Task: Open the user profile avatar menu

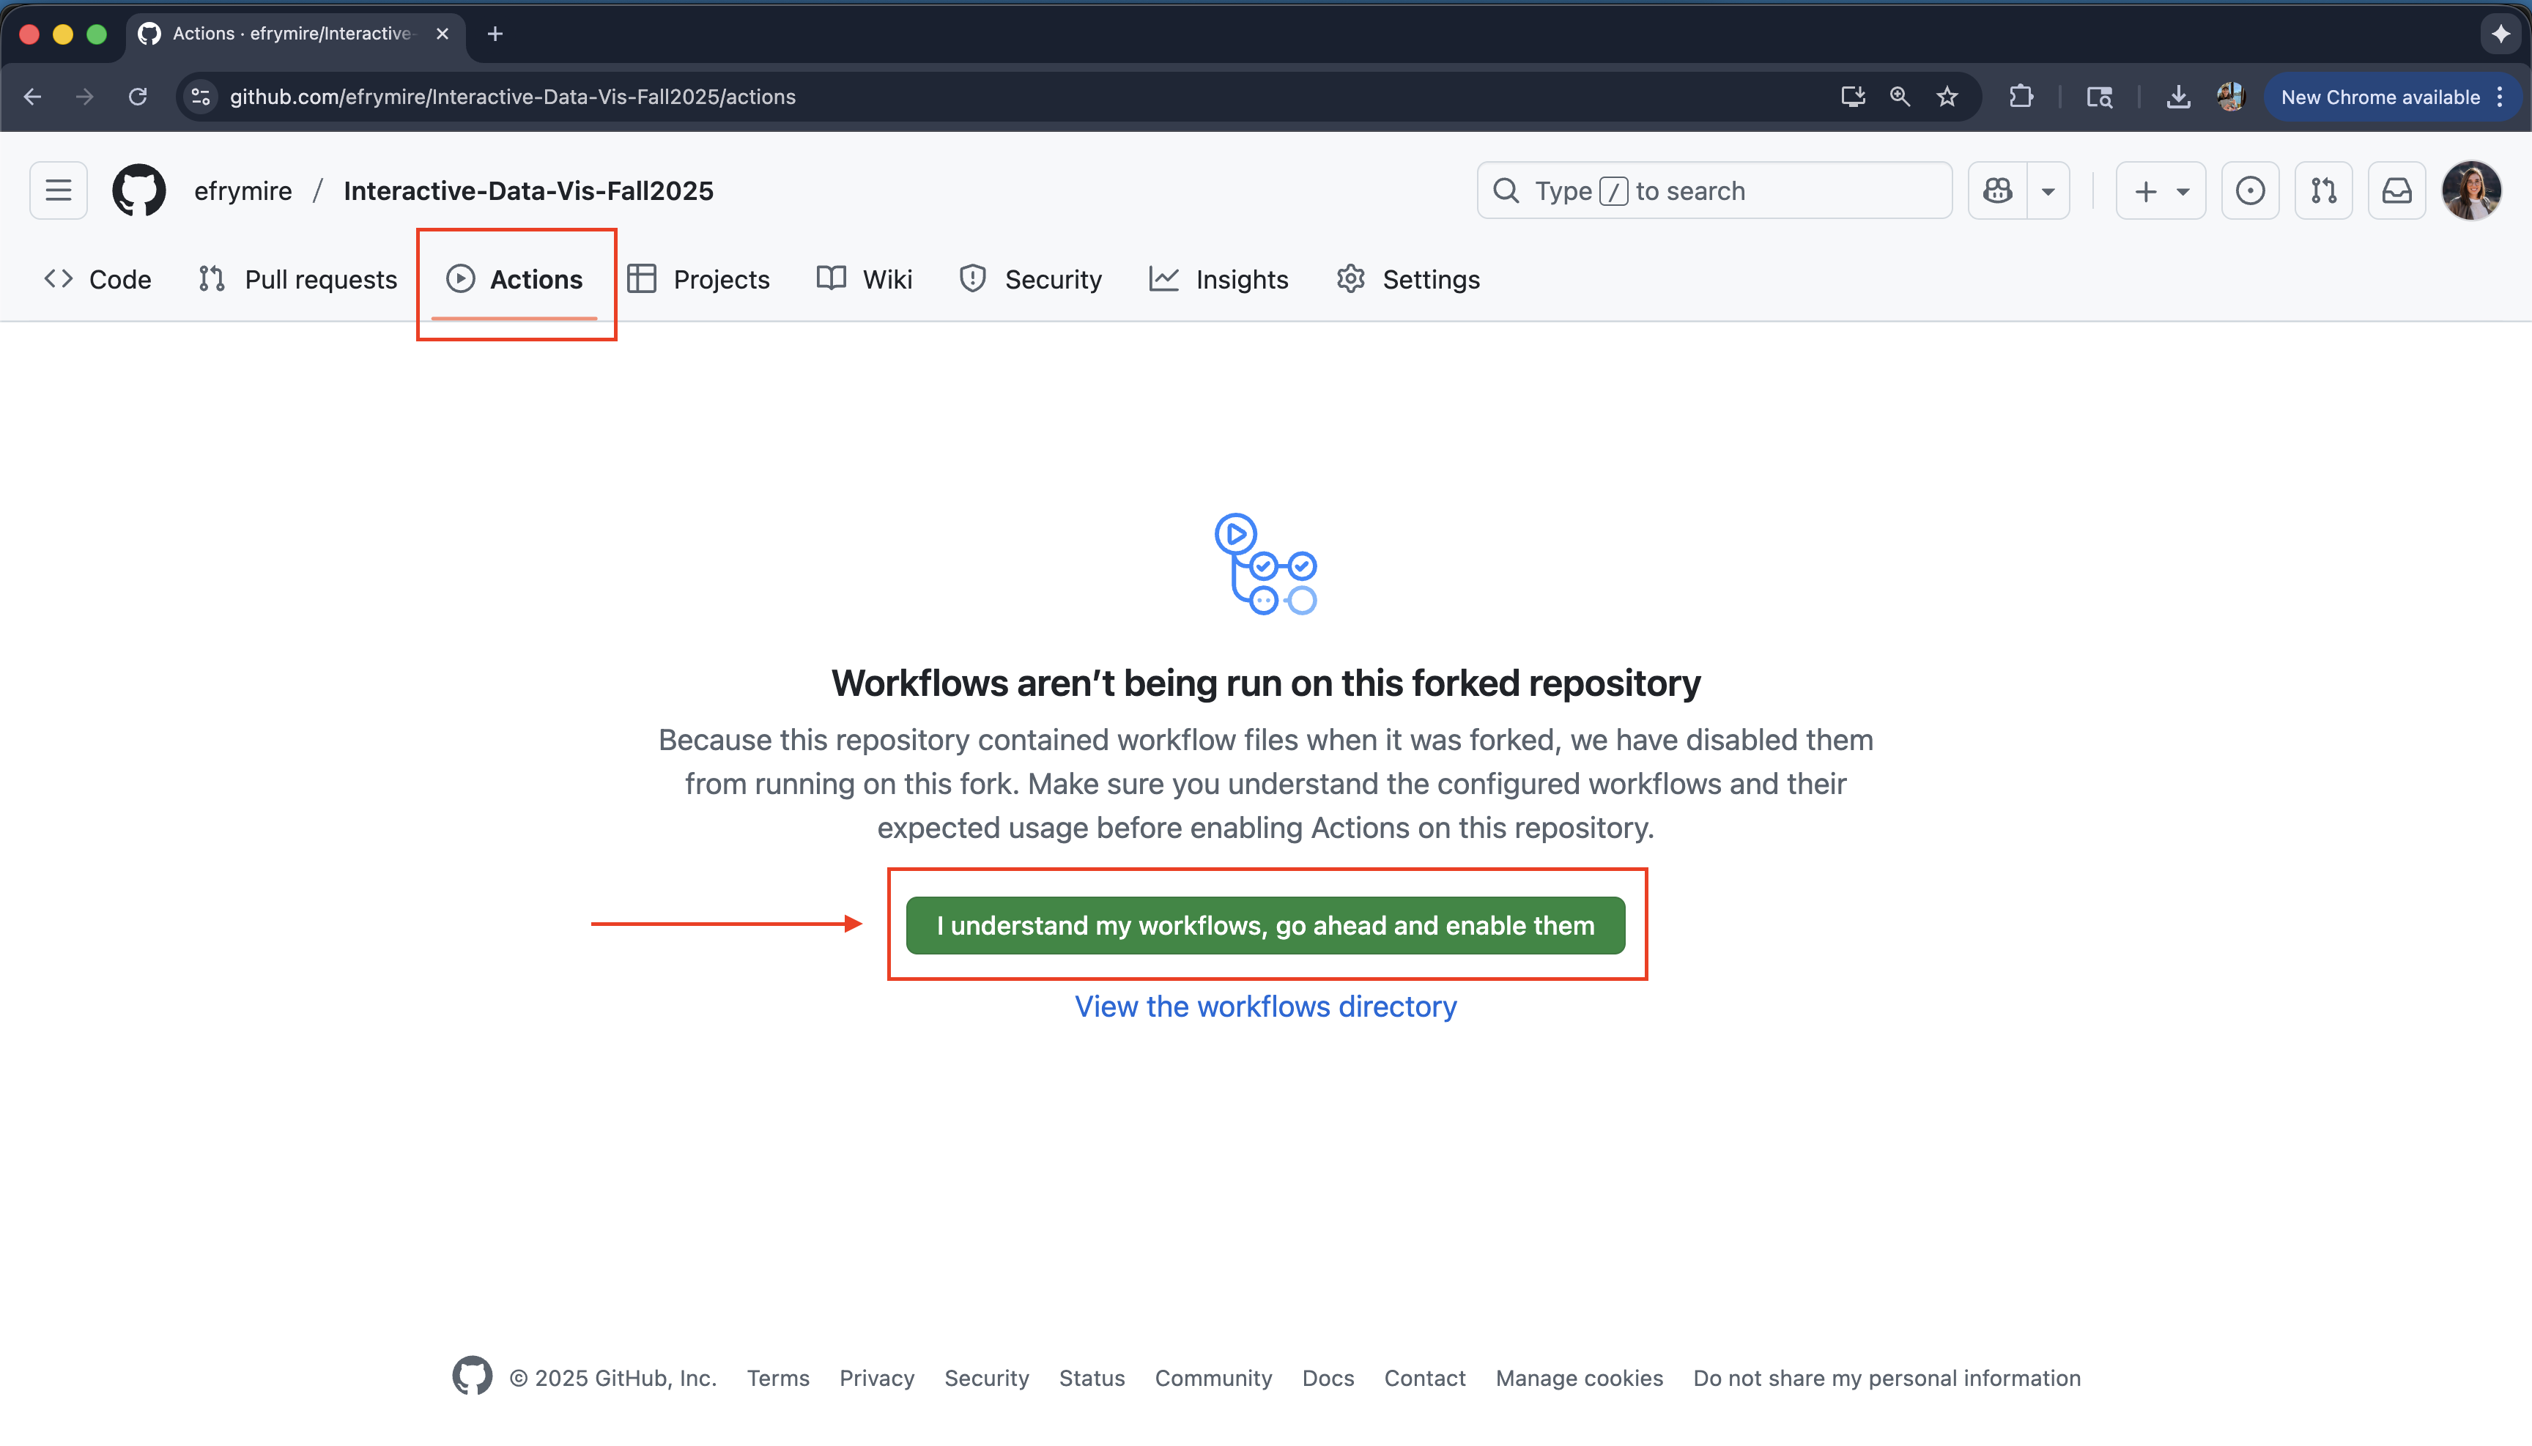Action: click(2471, 190)
